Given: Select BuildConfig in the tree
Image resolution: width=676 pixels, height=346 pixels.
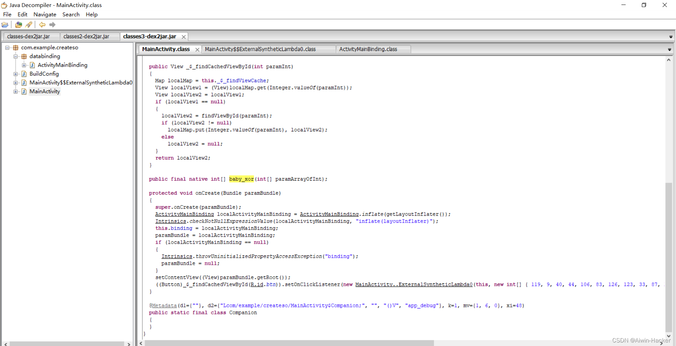Looking at the screenshot, I should [x=44, y=74].
